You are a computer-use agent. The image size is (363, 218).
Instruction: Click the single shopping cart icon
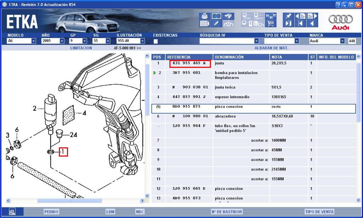pos(270,23)
